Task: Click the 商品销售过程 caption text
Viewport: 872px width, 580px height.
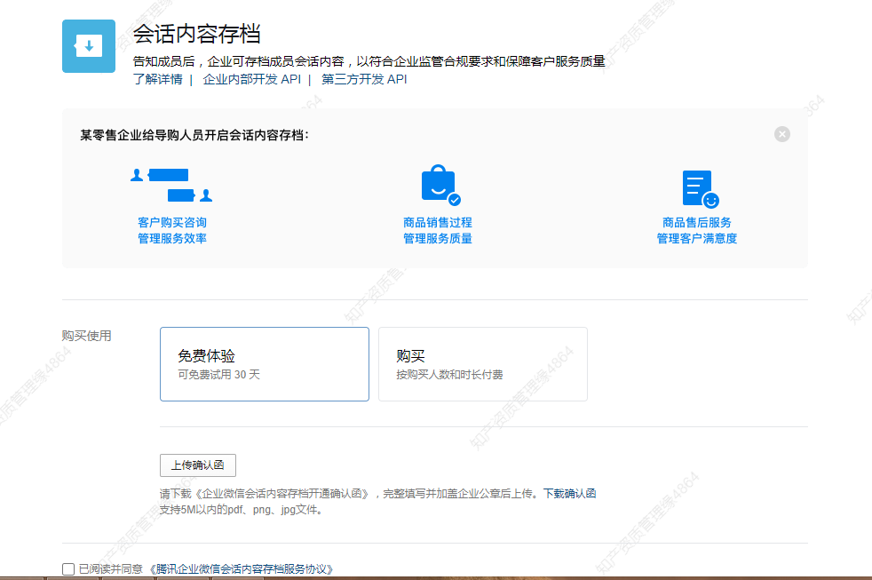Action: pyautogui.click(x=438, y=223)
